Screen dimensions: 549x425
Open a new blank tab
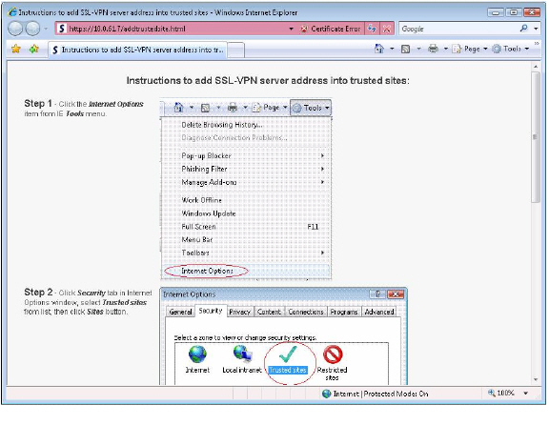click(x=236, y=51)
